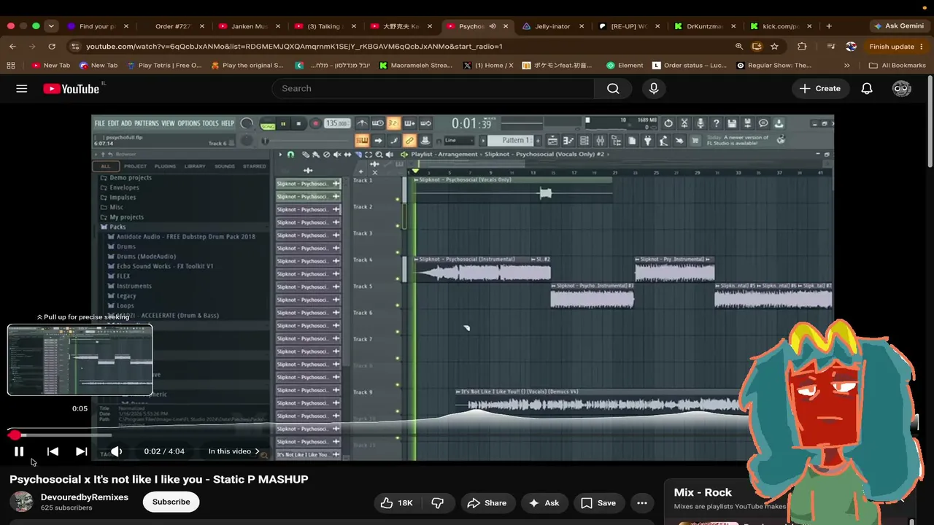Show hidden bookmarks via the chevron
Image resolution: width=934 pixels, height=525 pixels.
(846, 65)
